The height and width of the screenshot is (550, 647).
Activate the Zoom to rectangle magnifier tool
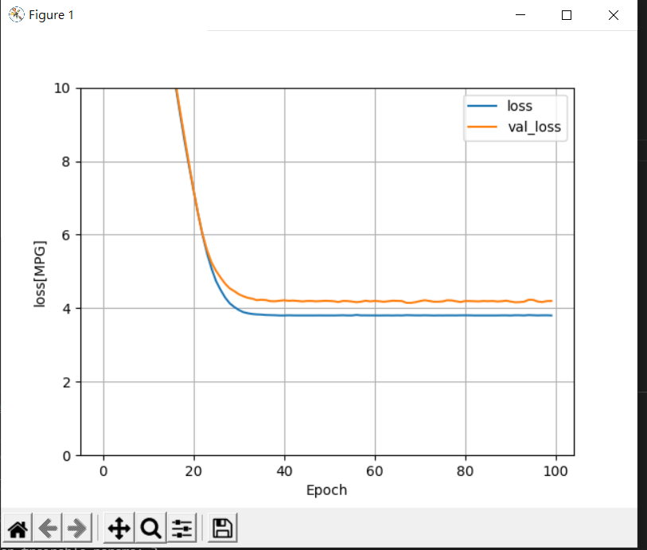150,529
